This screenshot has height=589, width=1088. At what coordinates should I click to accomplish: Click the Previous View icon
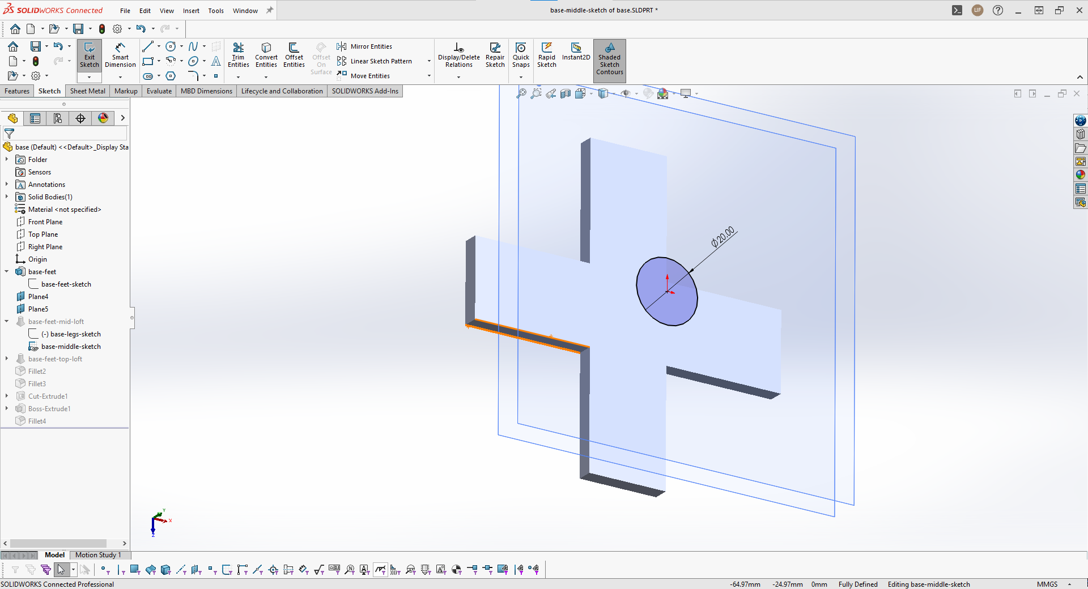point(551,93)
